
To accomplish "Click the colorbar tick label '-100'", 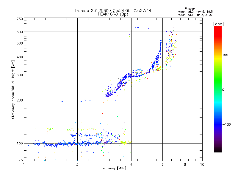I will 226,124.
